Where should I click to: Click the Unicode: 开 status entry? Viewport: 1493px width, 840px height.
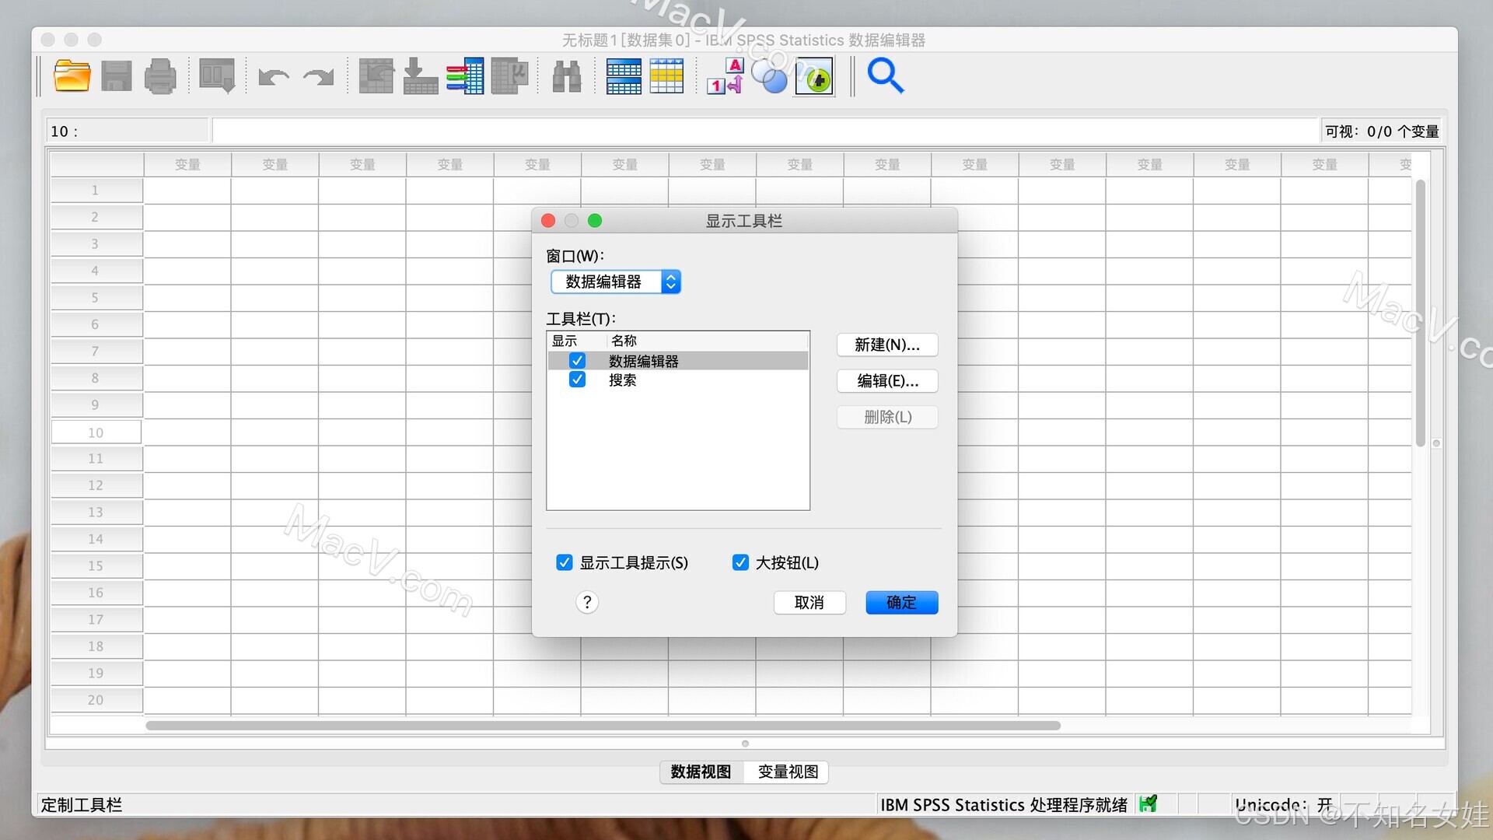point(1283,804)
